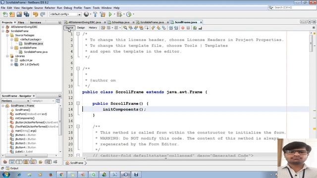Shift the line right
Image resolution: width=317 pixels, height=178 pixels.
(176, 28)
